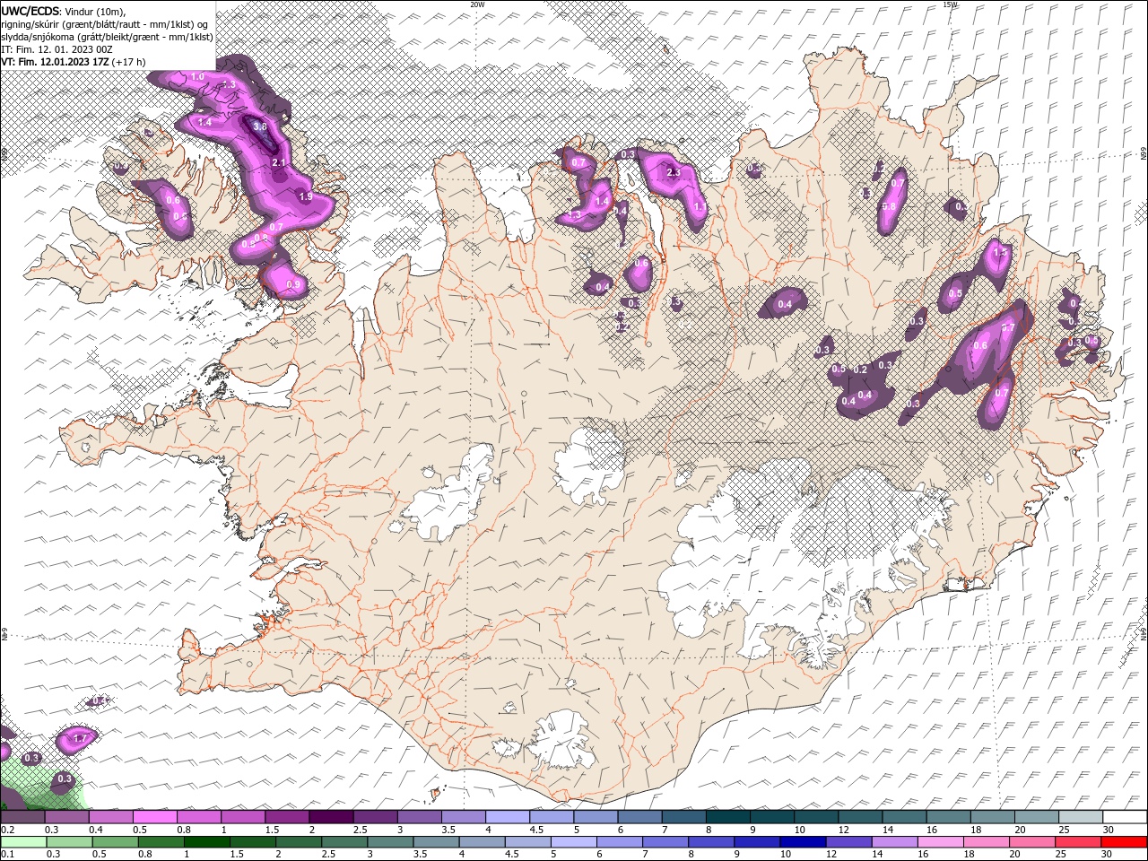
Task: Click the 2.3 value on the north coast
Action: tap(674, 172)
